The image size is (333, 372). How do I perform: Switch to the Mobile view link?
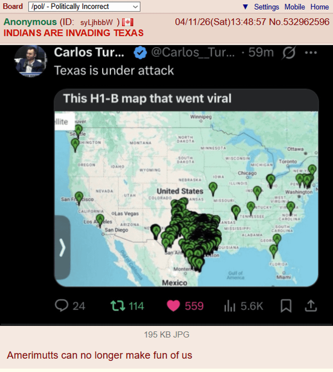[295, 7]
